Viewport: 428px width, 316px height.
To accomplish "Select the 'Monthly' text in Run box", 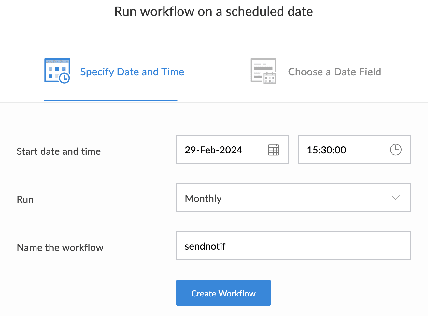I will point(203,198).
